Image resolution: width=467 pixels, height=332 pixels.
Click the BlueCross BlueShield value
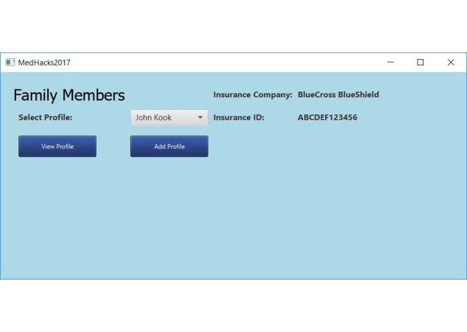pyautogui.click(x=339, y=95)
